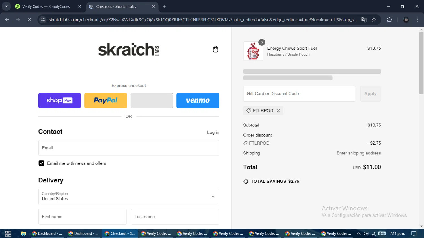Viewport: 424px width, 238px height.
Task: Uncheck Email me with news and offers
Action: [41, 163]
